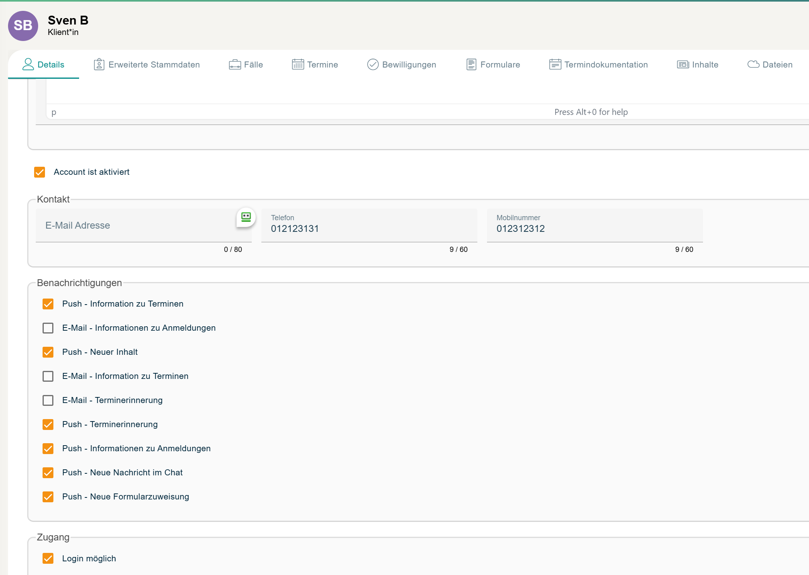The image size is (809, 575).
Task: Click the document icon next to Formulare
Action: 471,64
